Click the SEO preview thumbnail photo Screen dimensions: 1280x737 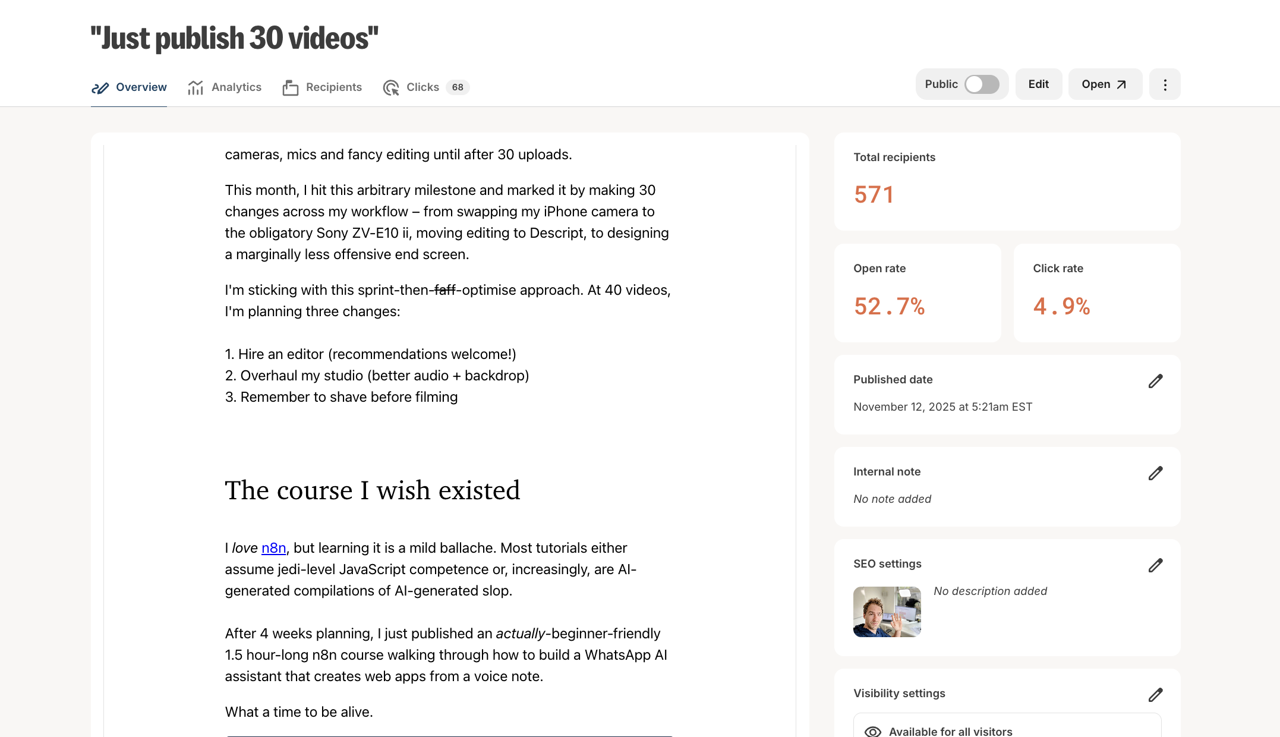pos(887,612)
